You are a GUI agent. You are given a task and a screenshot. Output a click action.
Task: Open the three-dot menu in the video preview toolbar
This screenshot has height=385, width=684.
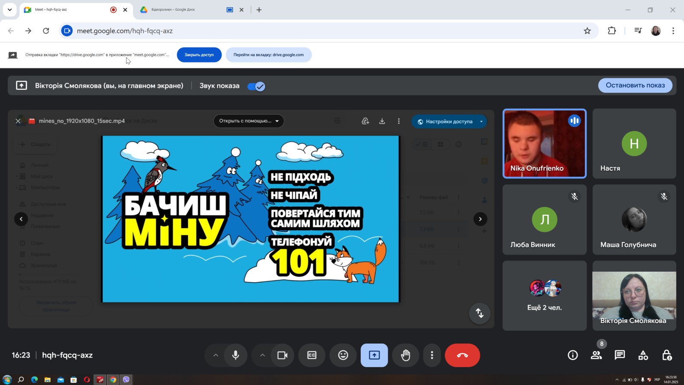399,121
